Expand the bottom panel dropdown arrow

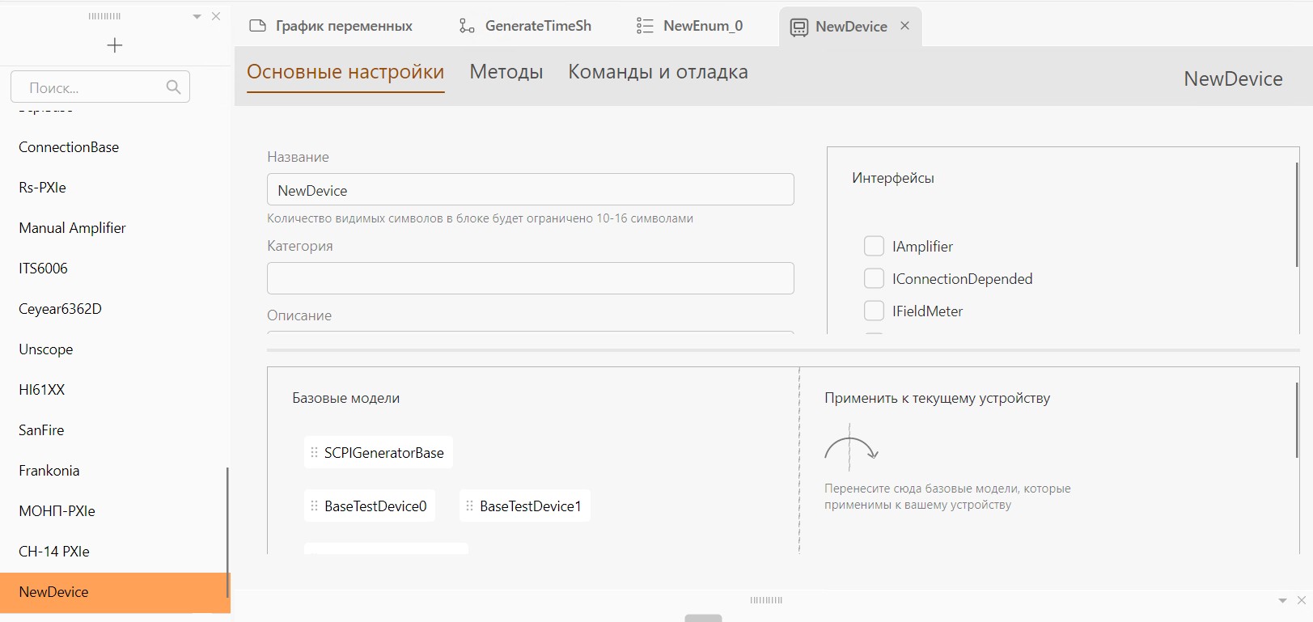1282,600
